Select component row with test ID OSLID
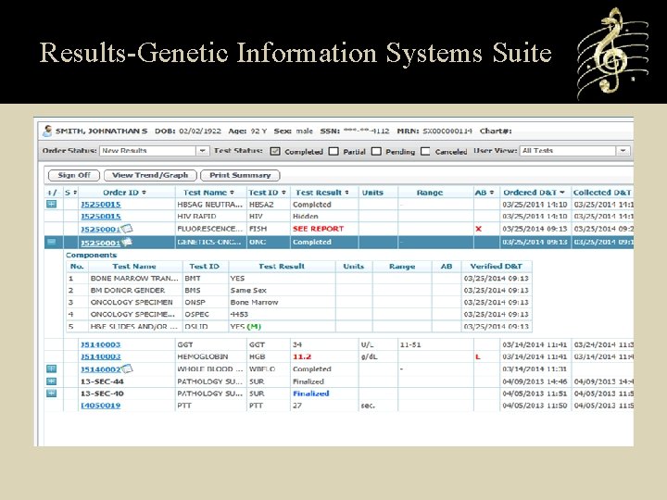 pos(299,326)
